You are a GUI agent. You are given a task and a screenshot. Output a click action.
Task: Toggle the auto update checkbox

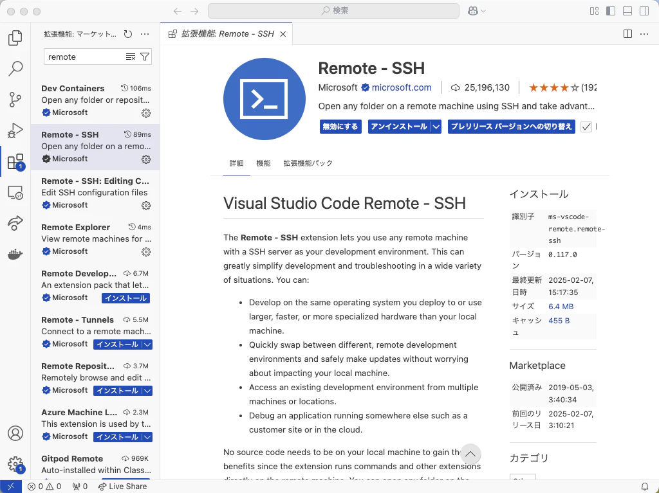pos(586,127)
